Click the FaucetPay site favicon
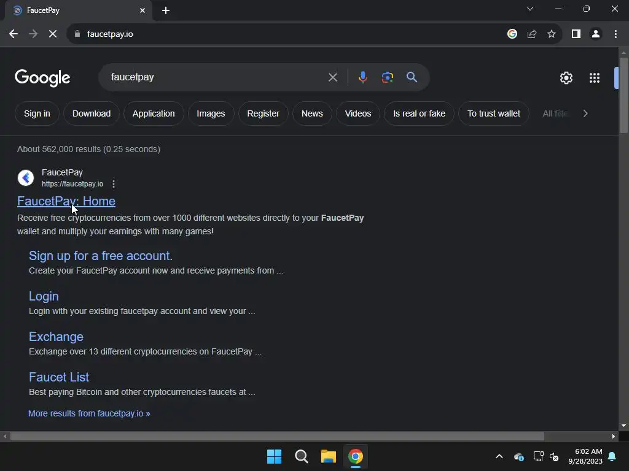629x471 pixels. 26,178
